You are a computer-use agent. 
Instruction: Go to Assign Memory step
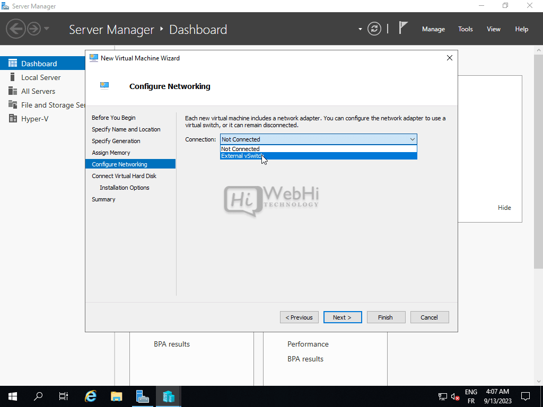(111, 153)
